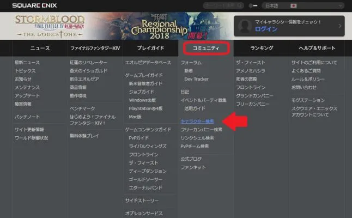352x218 pixels.
Task: Open the ファイナルファンタジーXIV menu tab
Action: click(95, 48)
